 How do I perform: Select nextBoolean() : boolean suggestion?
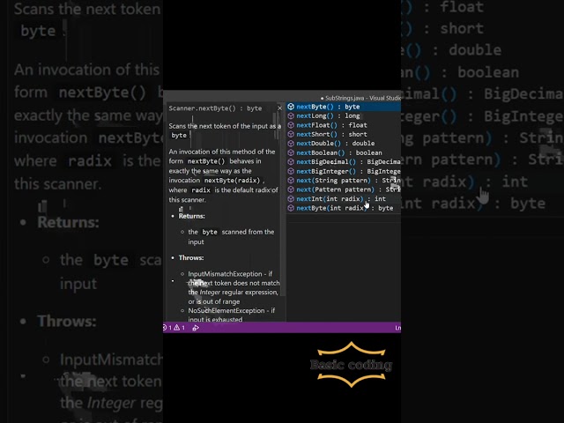pos(344,152)
